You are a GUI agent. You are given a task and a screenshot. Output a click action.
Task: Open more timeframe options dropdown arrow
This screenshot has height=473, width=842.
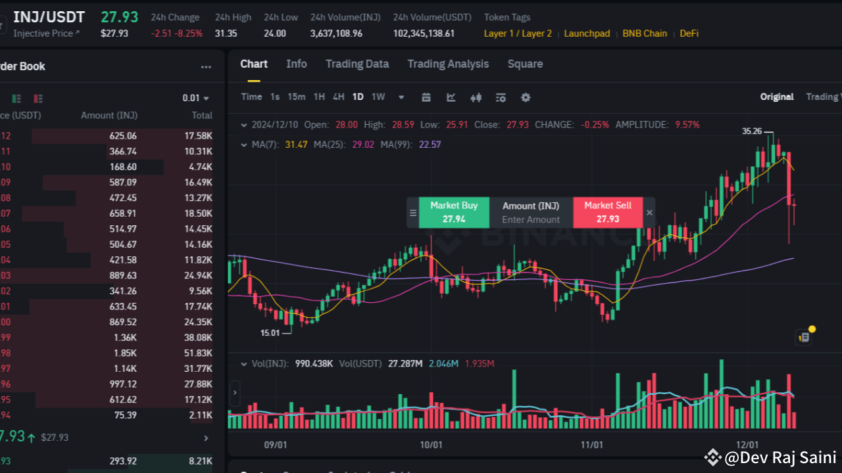pos(401,97)
